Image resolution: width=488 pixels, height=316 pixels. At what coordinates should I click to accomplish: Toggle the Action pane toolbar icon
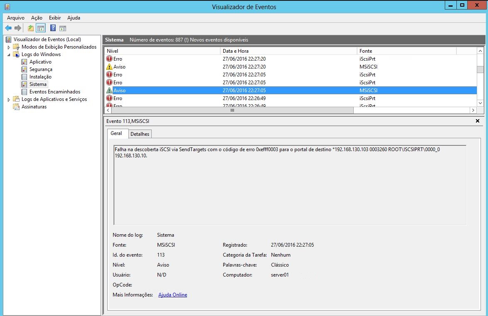(62, 28)
